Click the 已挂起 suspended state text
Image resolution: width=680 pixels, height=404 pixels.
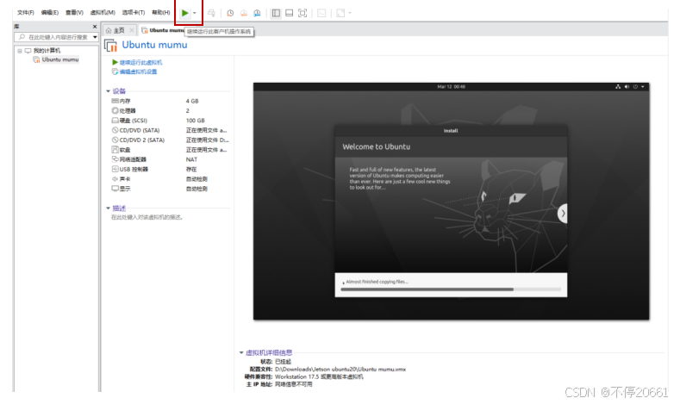coord(284,362)
